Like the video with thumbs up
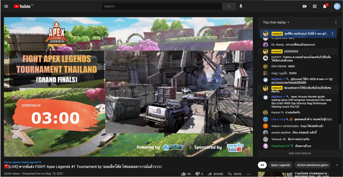The width and height of the screenshot is (343, 177). coord(183,174)
